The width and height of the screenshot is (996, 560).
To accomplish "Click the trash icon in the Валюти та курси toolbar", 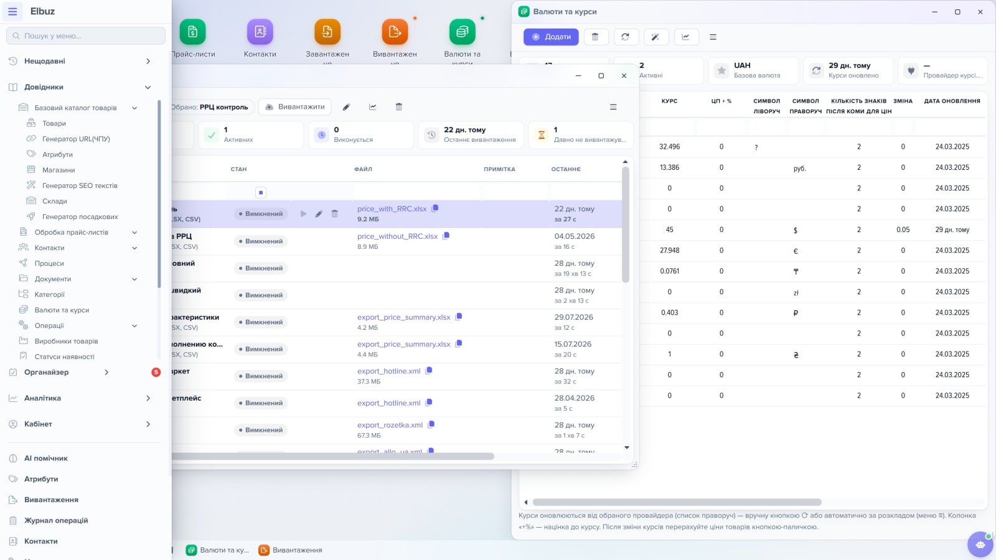I will point(595,37).
